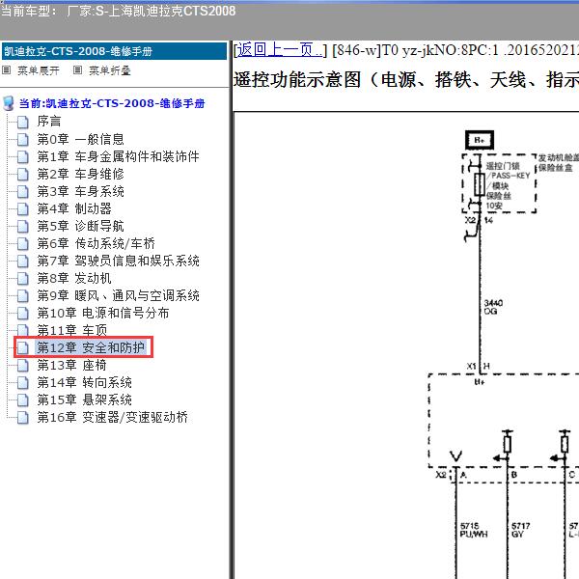Click the page icon beside 第9章
The width and height of the screenshot is (579, 579).
(x=23, y=296)
